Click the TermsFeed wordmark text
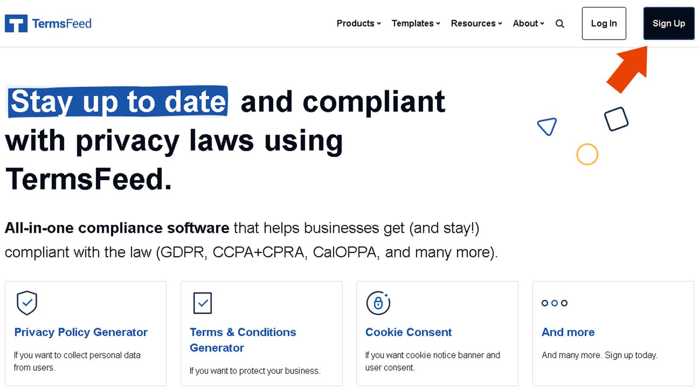This screenshot has height=391, width=699. [62, 24]
